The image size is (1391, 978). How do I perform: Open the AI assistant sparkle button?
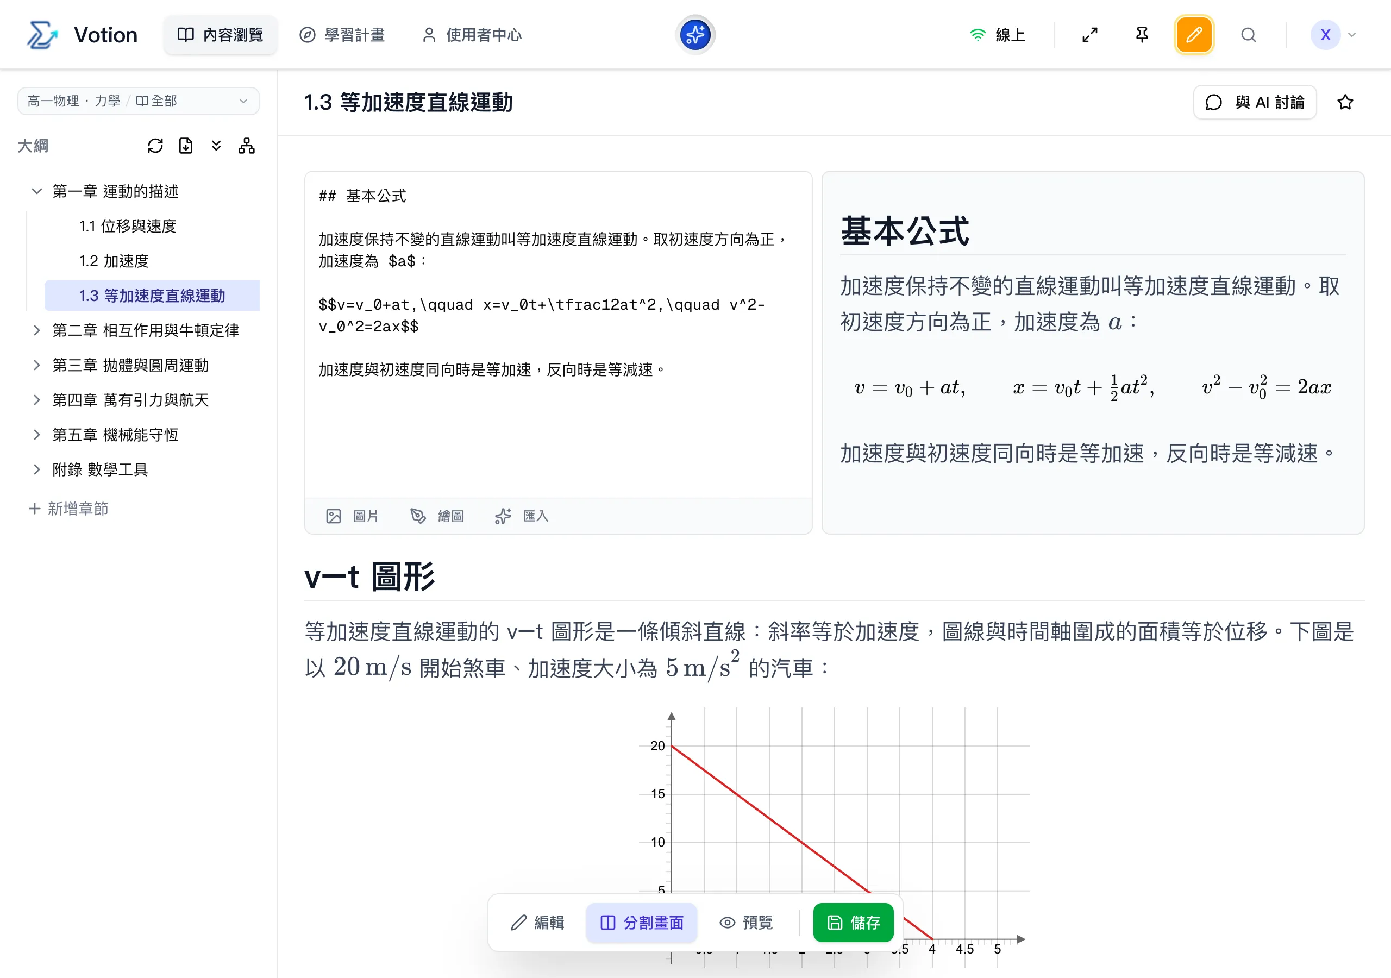[x=695, y=35]
